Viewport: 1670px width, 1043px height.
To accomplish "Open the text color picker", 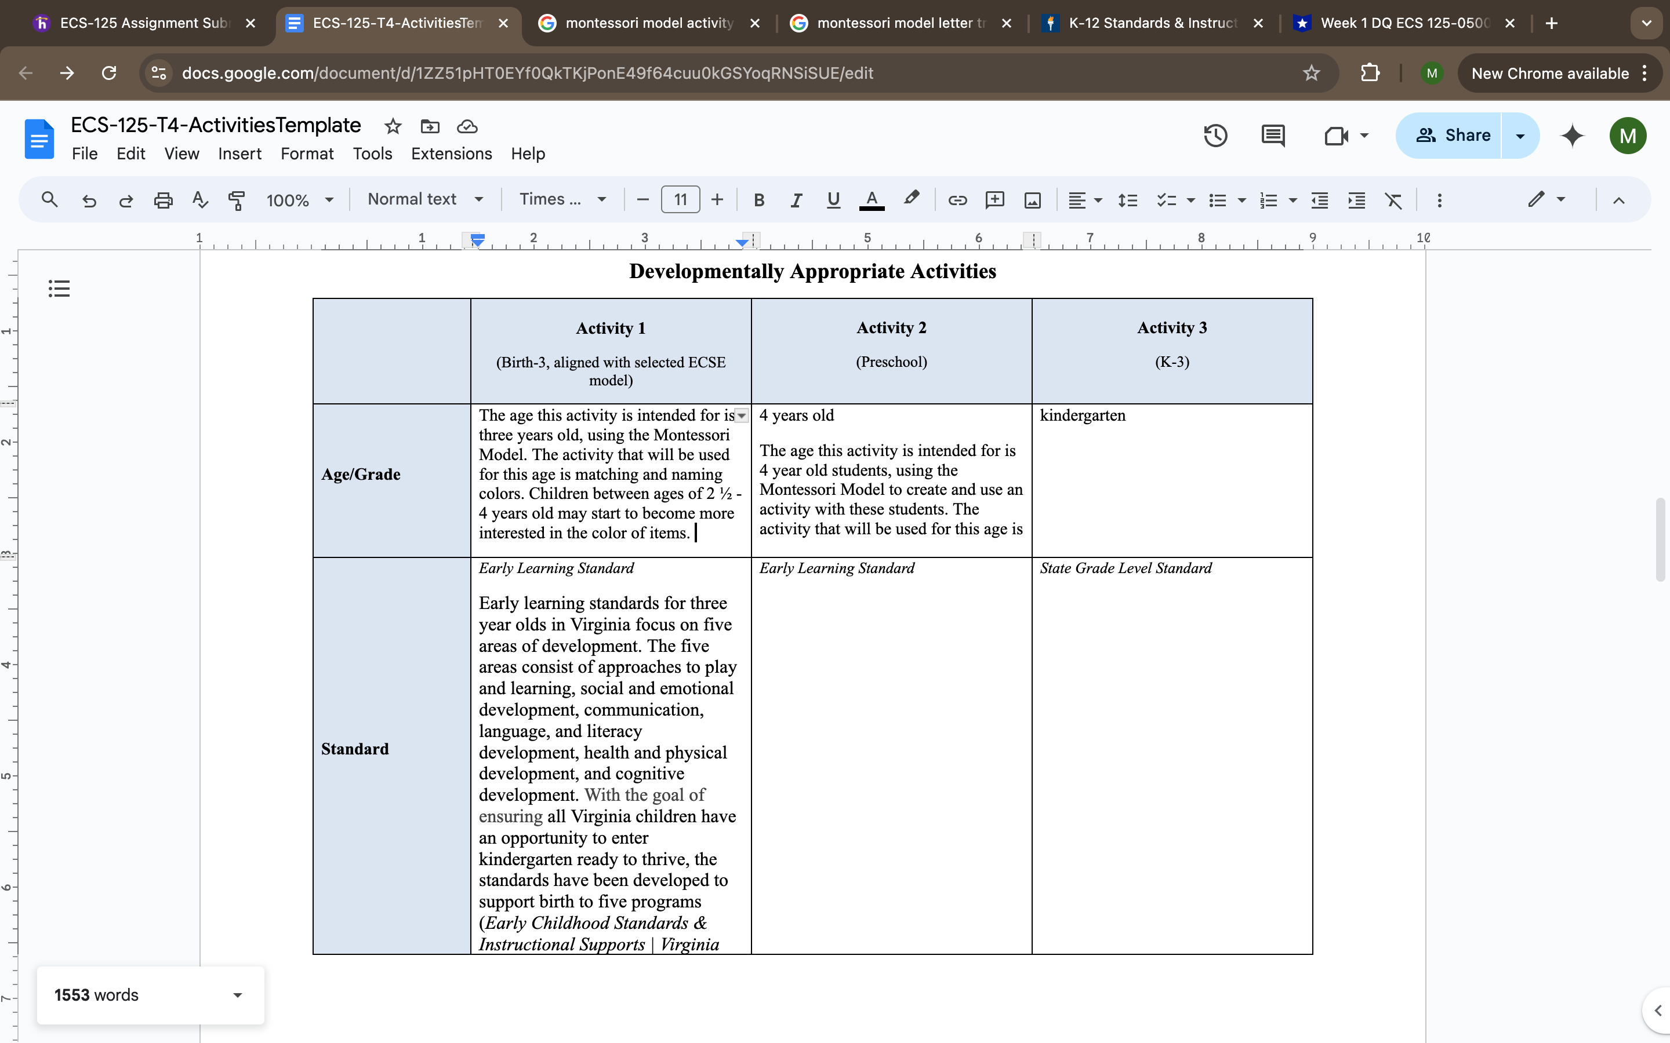I will click(x=872, y=200).
